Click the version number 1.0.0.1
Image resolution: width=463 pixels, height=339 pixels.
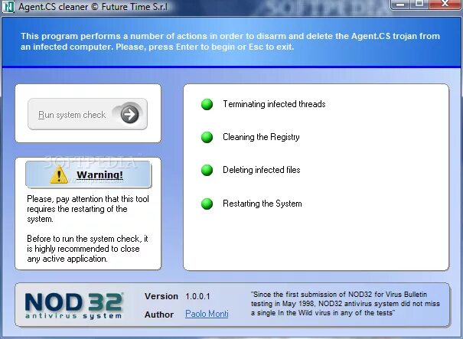tap(197, 296)
